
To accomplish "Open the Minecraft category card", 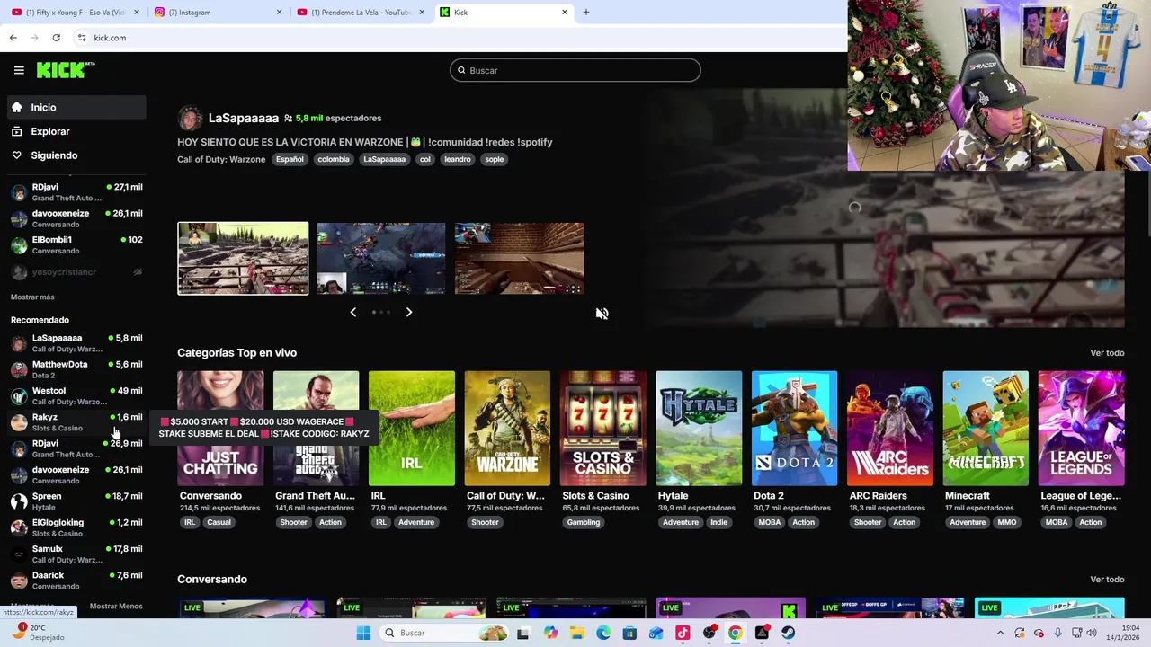I will click(x=986, y=428).
